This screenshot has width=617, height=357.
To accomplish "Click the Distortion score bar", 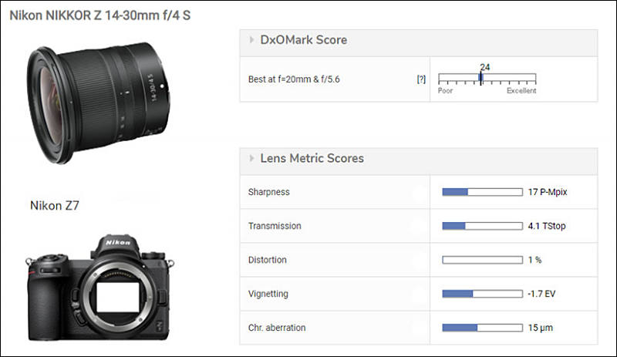I will coord(483,260).
